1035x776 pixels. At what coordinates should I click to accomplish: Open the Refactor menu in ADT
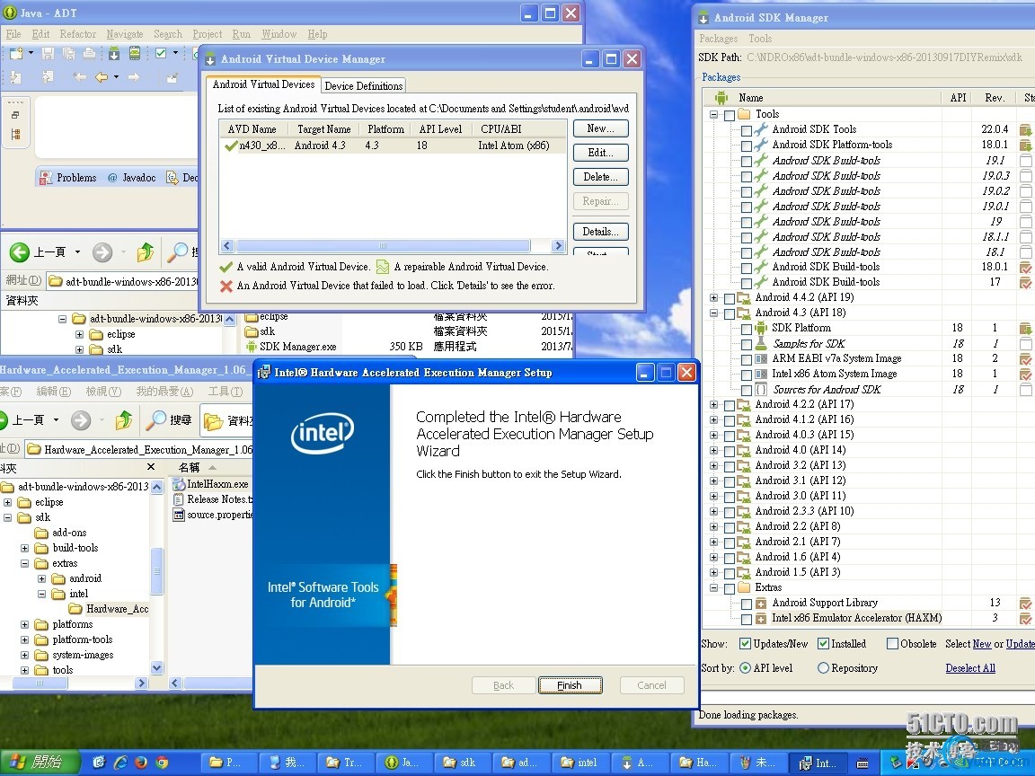[77, 34]
